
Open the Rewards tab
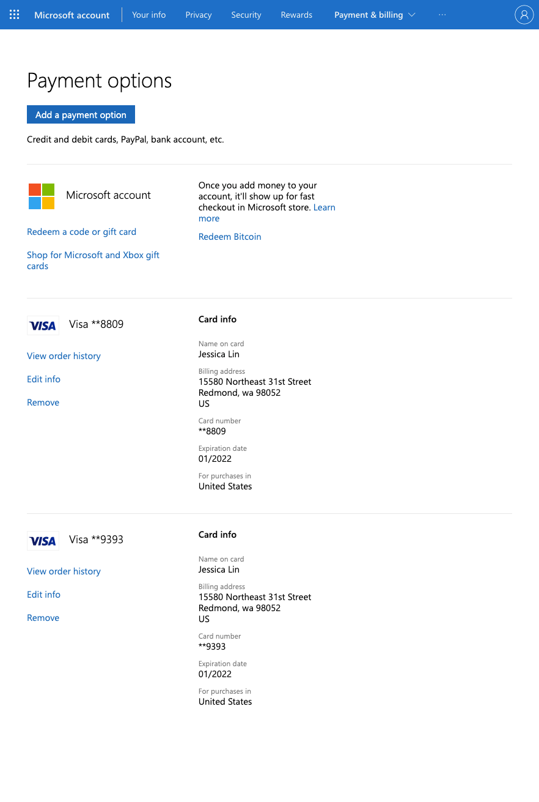pos(296,15)
